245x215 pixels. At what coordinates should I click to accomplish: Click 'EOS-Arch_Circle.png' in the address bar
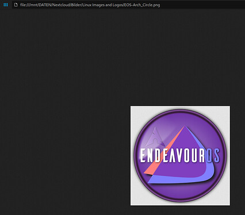click(142, 5)
